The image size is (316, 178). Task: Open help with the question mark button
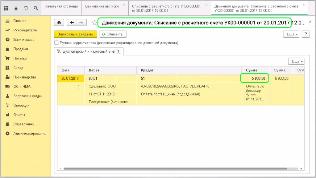[306, 34]
